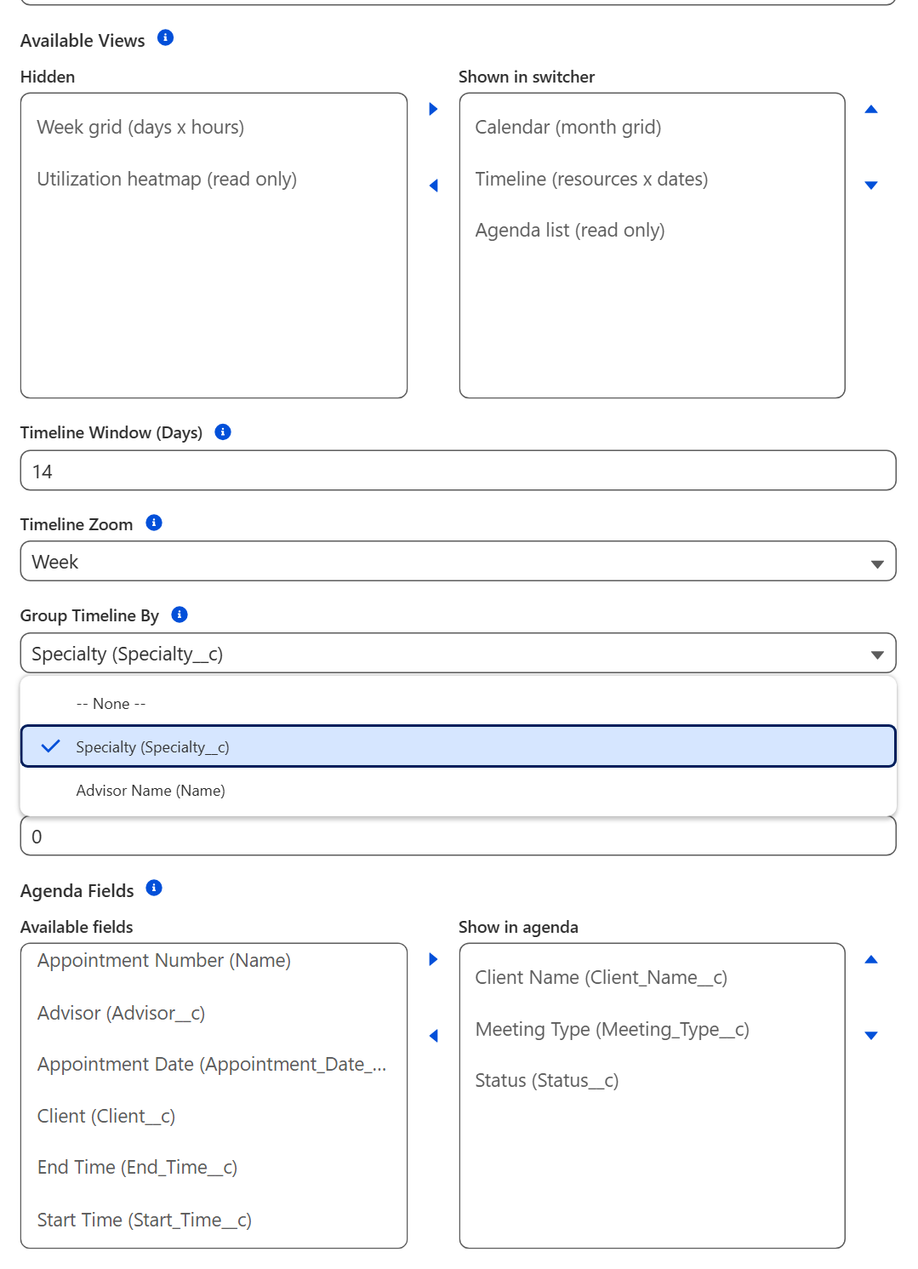Open the Timeline Window (Days) info icon

click(223, 432)
